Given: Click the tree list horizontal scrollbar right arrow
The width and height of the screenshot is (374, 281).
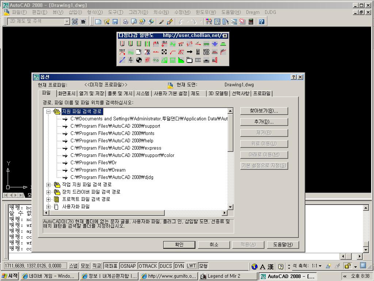Looking at the screenshot, I should coord(225,213).
